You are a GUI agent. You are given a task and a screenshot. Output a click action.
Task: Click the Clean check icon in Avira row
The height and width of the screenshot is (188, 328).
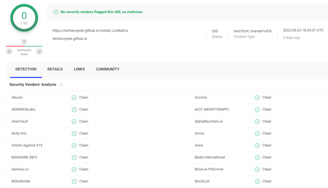257,145
